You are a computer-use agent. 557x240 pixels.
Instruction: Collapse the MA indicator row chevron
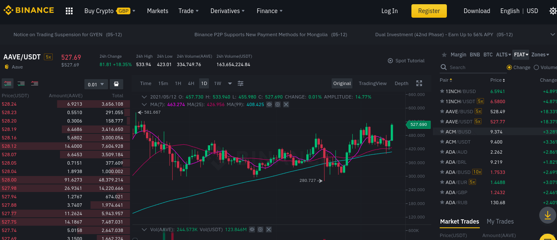(x=144, y=104)
